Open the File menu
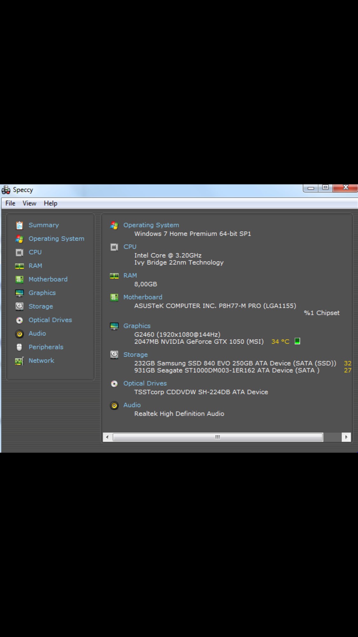This screenshot has height=637, width=358. 10,203
